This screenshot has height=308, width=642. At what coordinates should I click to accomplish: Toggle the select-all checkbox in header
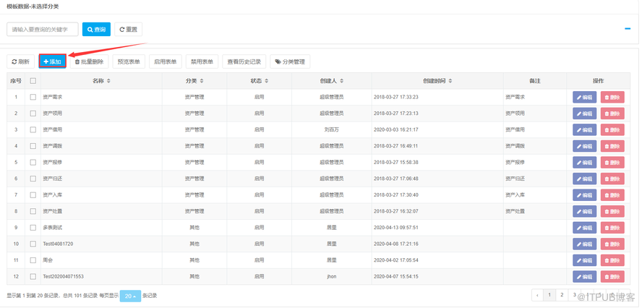33,81
